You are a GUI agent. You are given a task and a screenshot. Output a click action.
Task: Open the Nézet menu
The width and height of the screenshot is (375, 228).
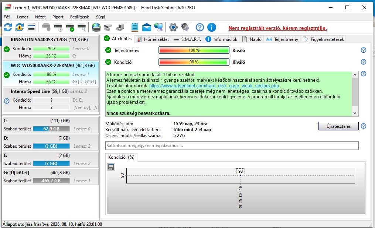(40, 17)
